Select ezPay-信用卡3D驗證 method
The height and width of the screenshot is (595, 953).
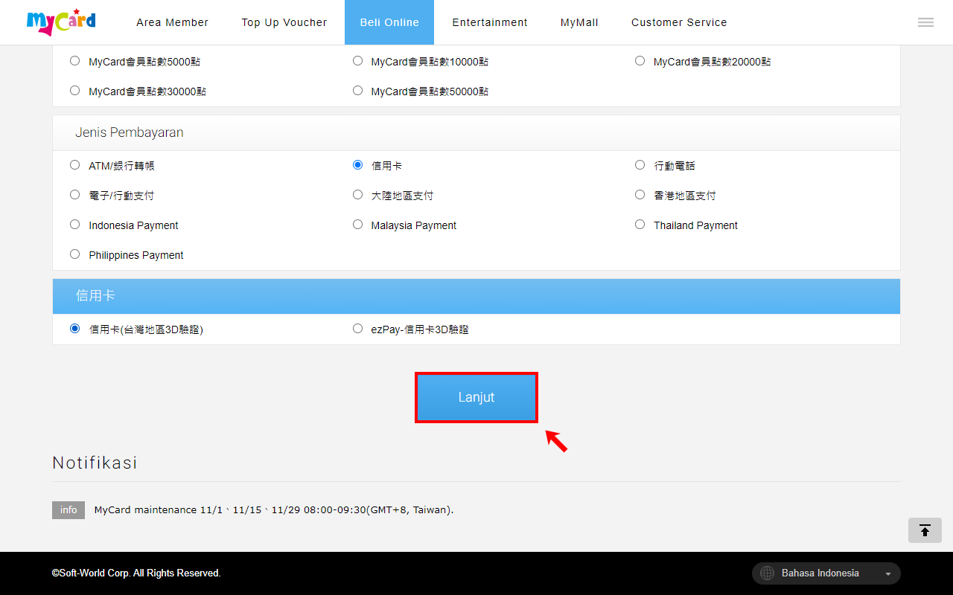(x=357, y=329)
